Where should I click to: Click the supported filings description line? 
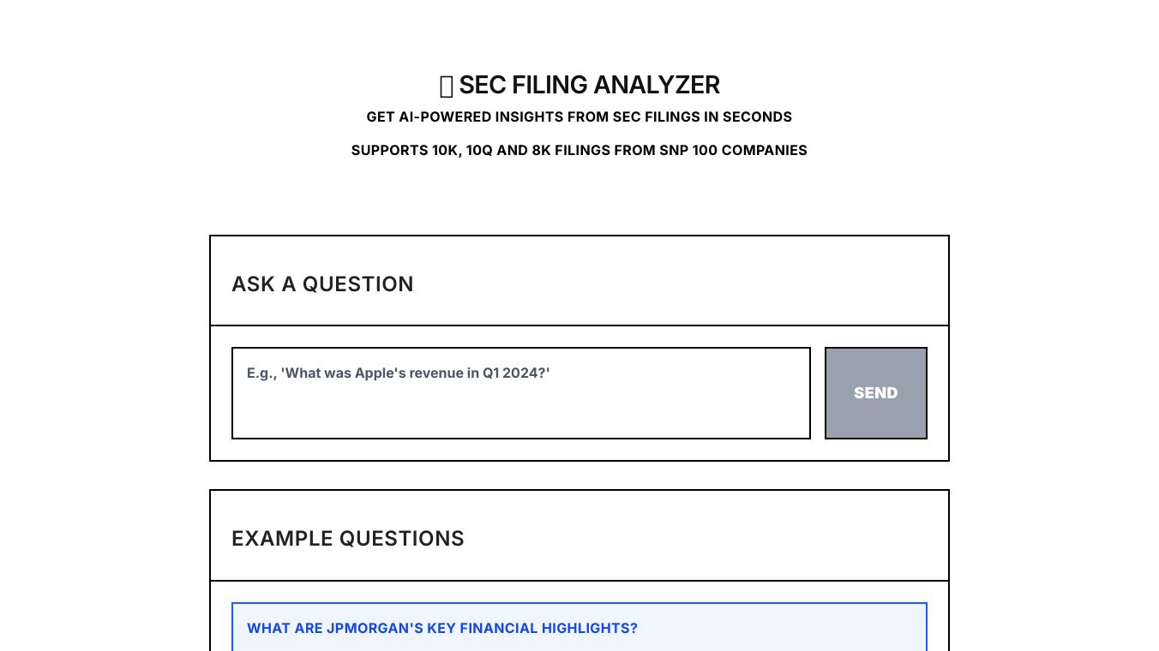tap(579, 150)
